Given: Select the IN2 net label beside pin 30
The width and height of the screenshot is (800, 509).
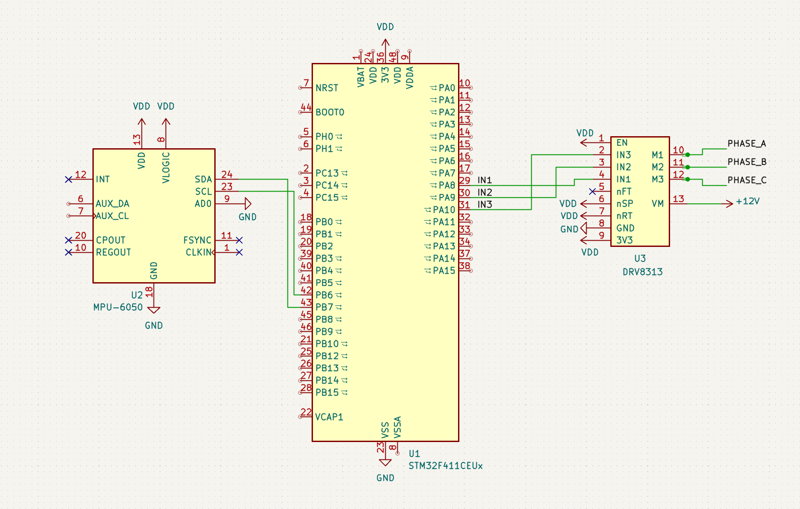Looking at the screenshot, I should click(x=485, y=192).
